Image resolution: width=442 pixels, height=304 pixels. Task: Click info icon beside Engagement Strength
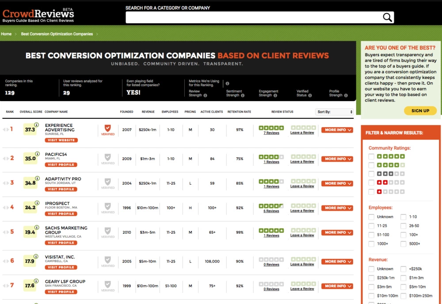(275, 95)
